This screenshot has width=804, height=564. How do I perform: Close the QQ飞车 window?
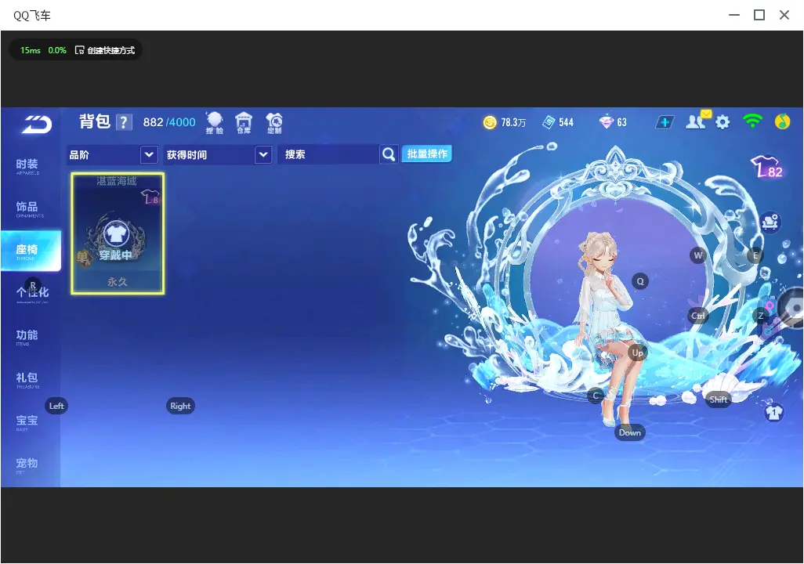coord(784,16)
